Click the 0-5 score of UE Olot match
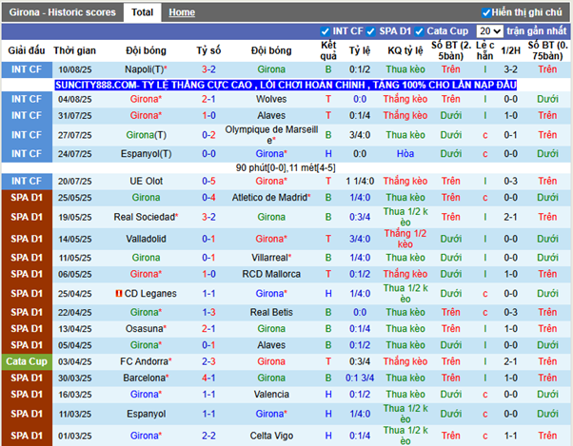Screen dimensions: 573x446 208,181
